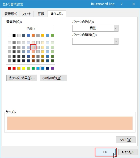The image size is (140, 158).
Task: Click the 塗りつぶし tab
Action: point(57,14)
